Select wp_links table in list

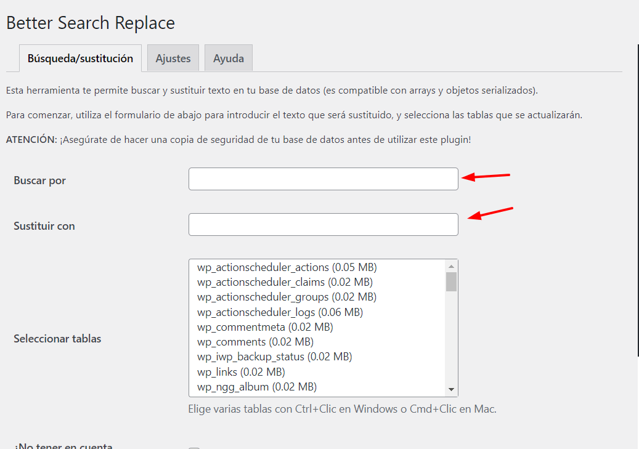tap(318, 372)
